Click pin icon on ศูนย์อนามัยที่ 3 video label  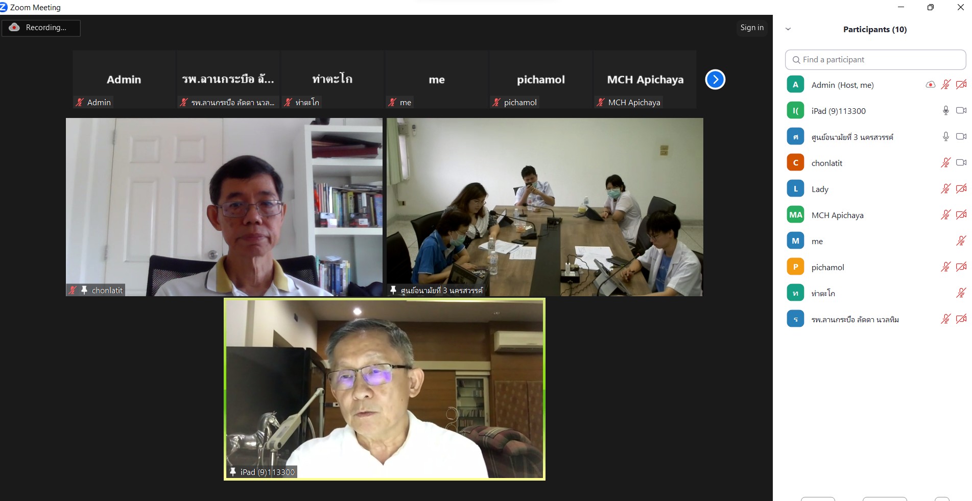(393, 290)
